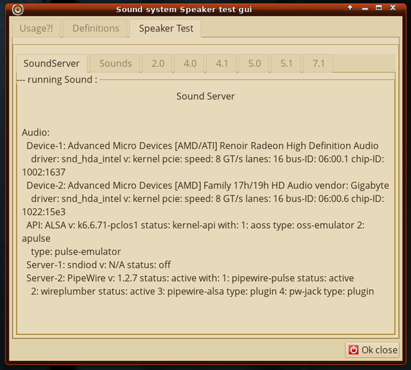411x370 pixels.
Task: Switch to the Usage?! tab
Action: point(36,29)
